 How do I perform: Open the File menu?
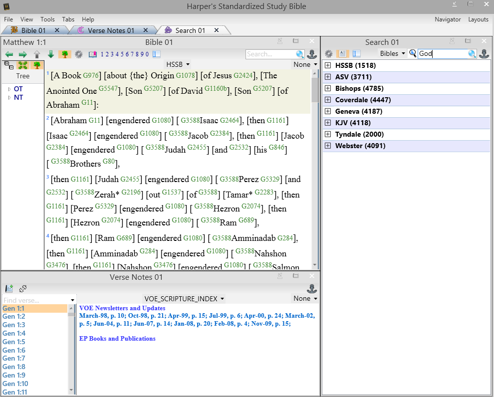[8, 19]
